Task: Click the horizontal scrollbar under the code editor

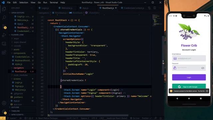Action: (x=88, y=115)
